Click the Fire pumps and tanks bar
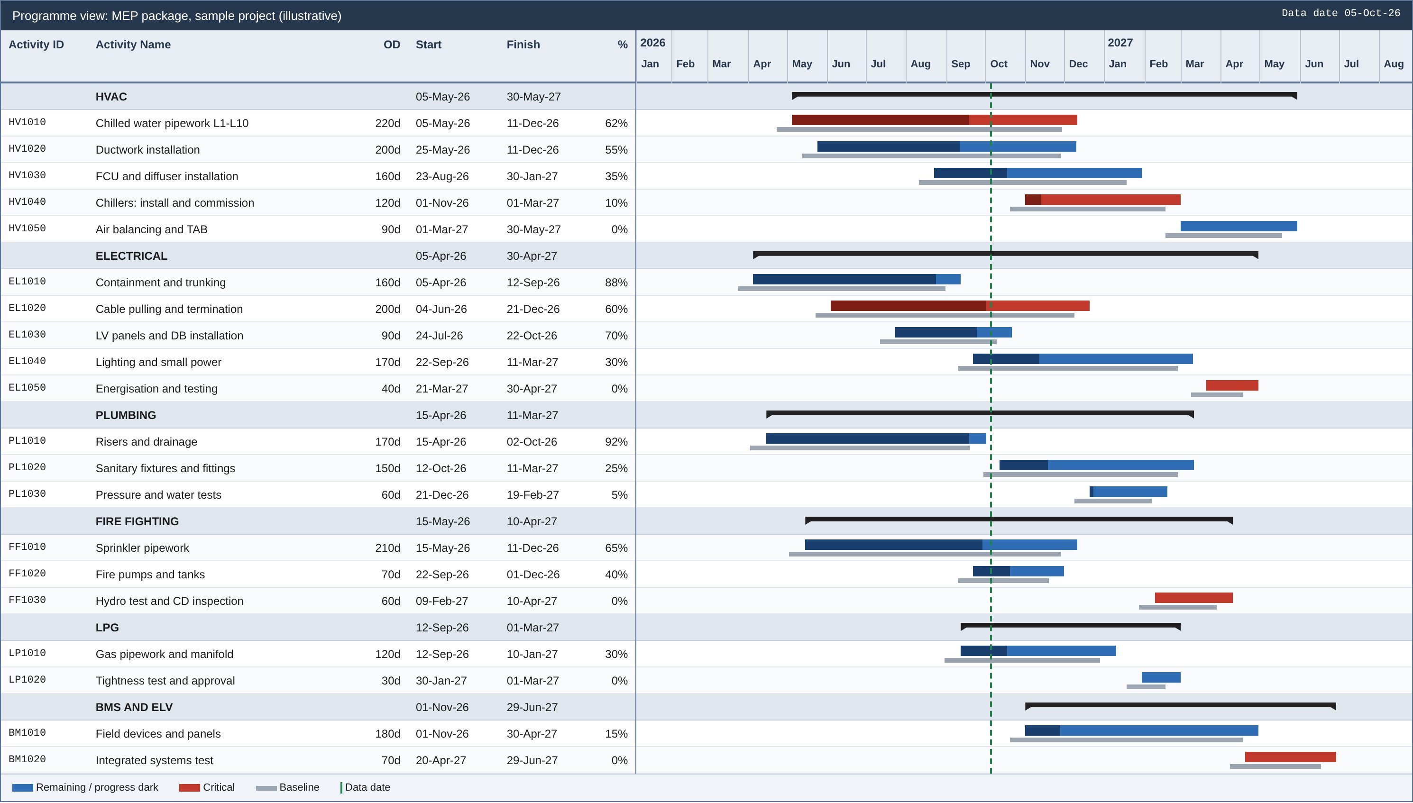The height and width of the screenshot is (803, 1413). [1018, 571]
